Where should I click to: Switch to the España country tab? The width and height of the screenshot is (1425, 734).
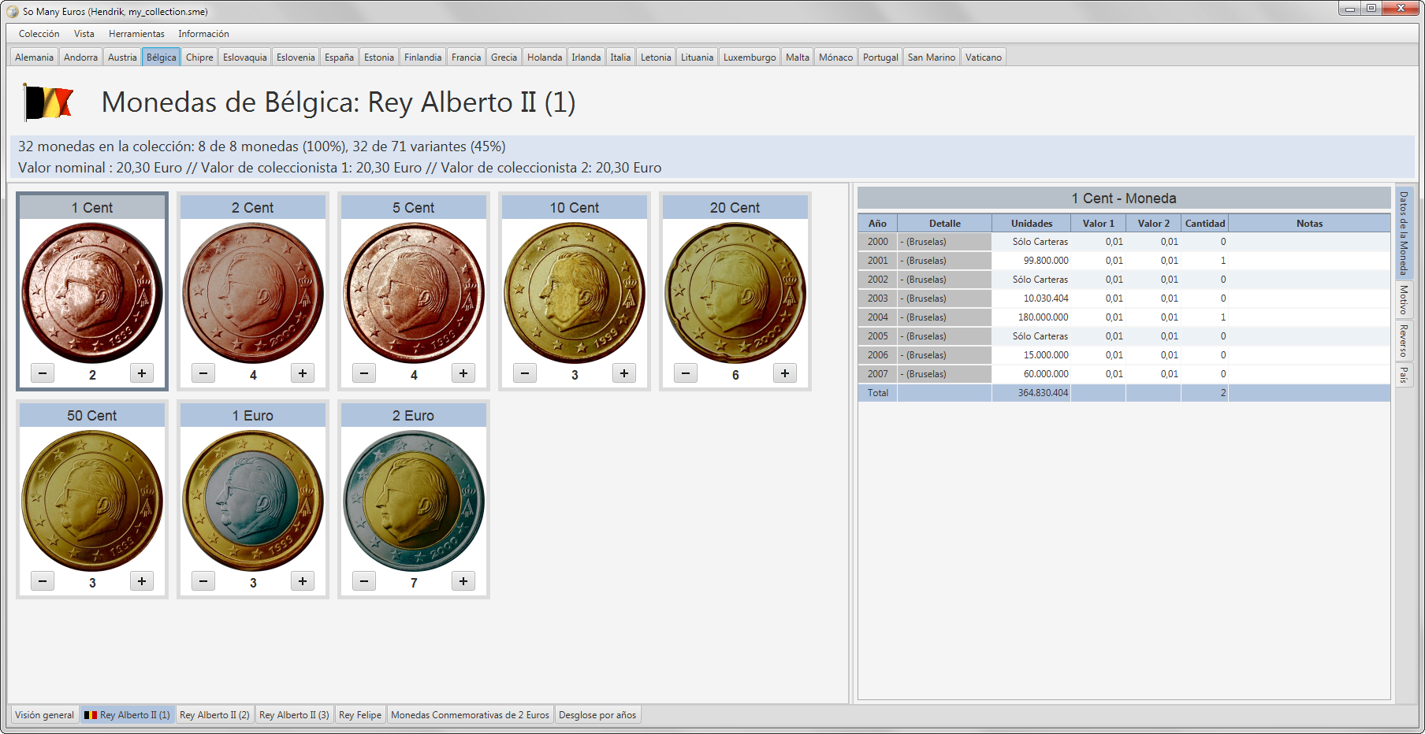339,57
